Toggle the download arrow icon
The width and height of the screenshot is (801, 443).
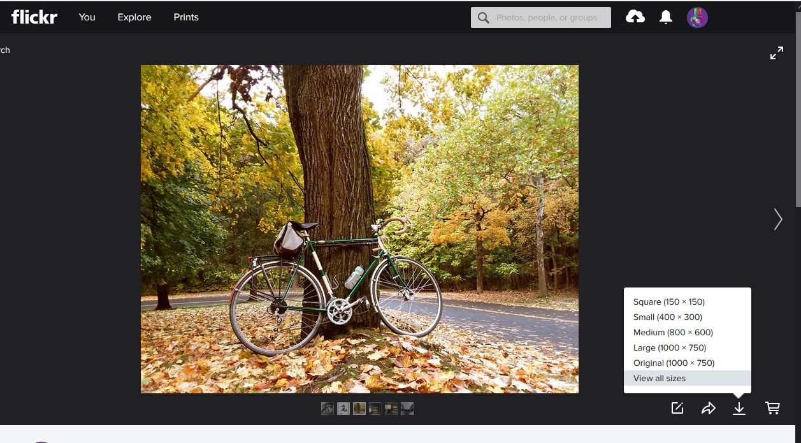pyautogui.click(x=739, y=408)
